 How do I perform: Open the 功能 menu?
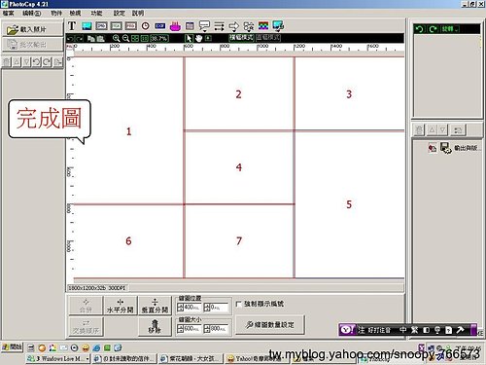click(x=96, y=13)
